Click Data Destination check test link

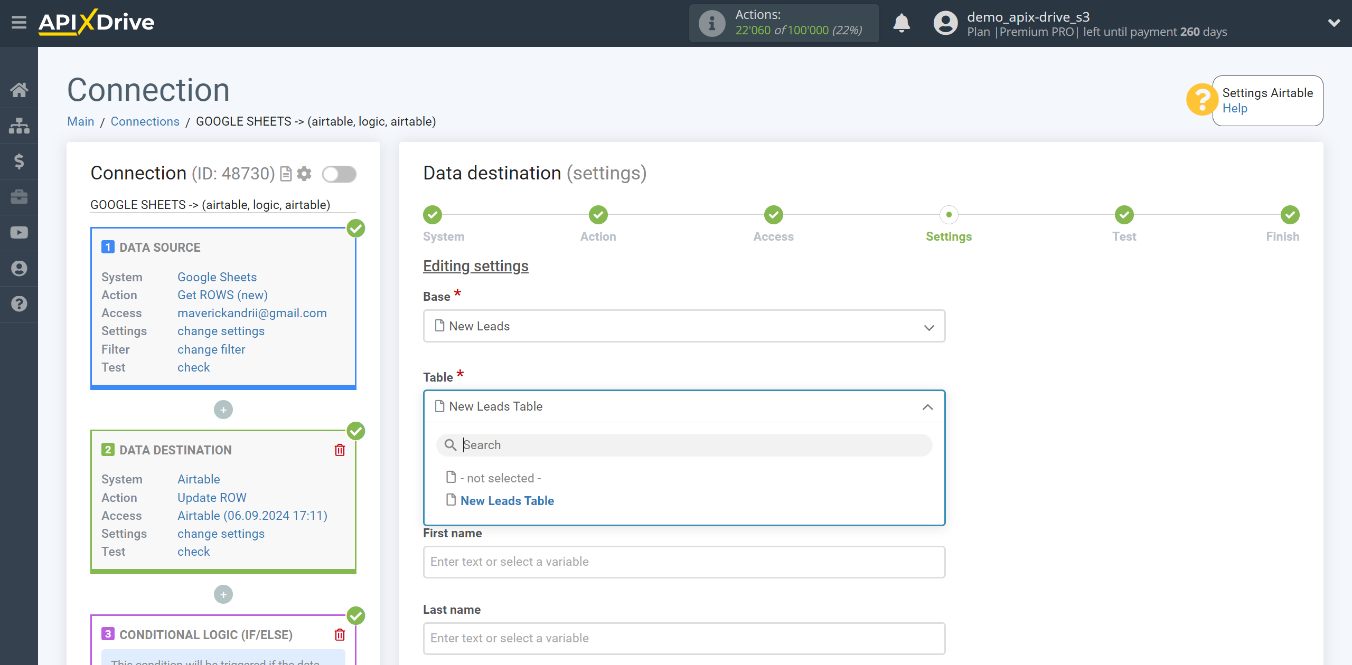click(x=193, y=552)
